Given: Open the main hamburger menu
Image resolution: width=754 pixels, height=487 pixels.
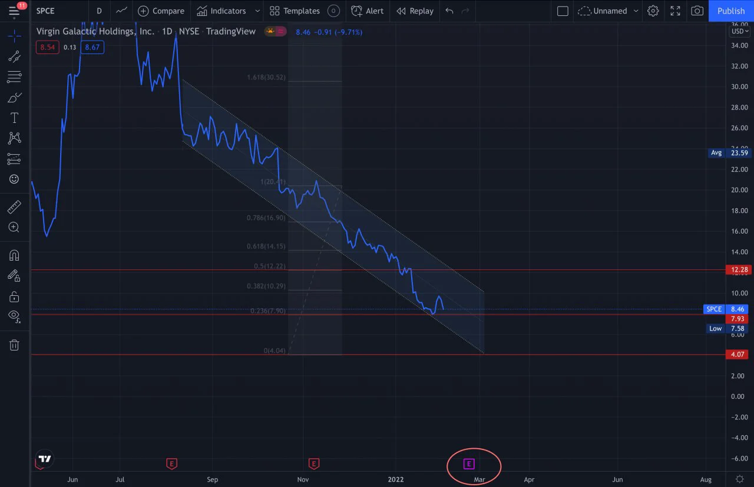Looking at the screenshot, I should [14, 11].
